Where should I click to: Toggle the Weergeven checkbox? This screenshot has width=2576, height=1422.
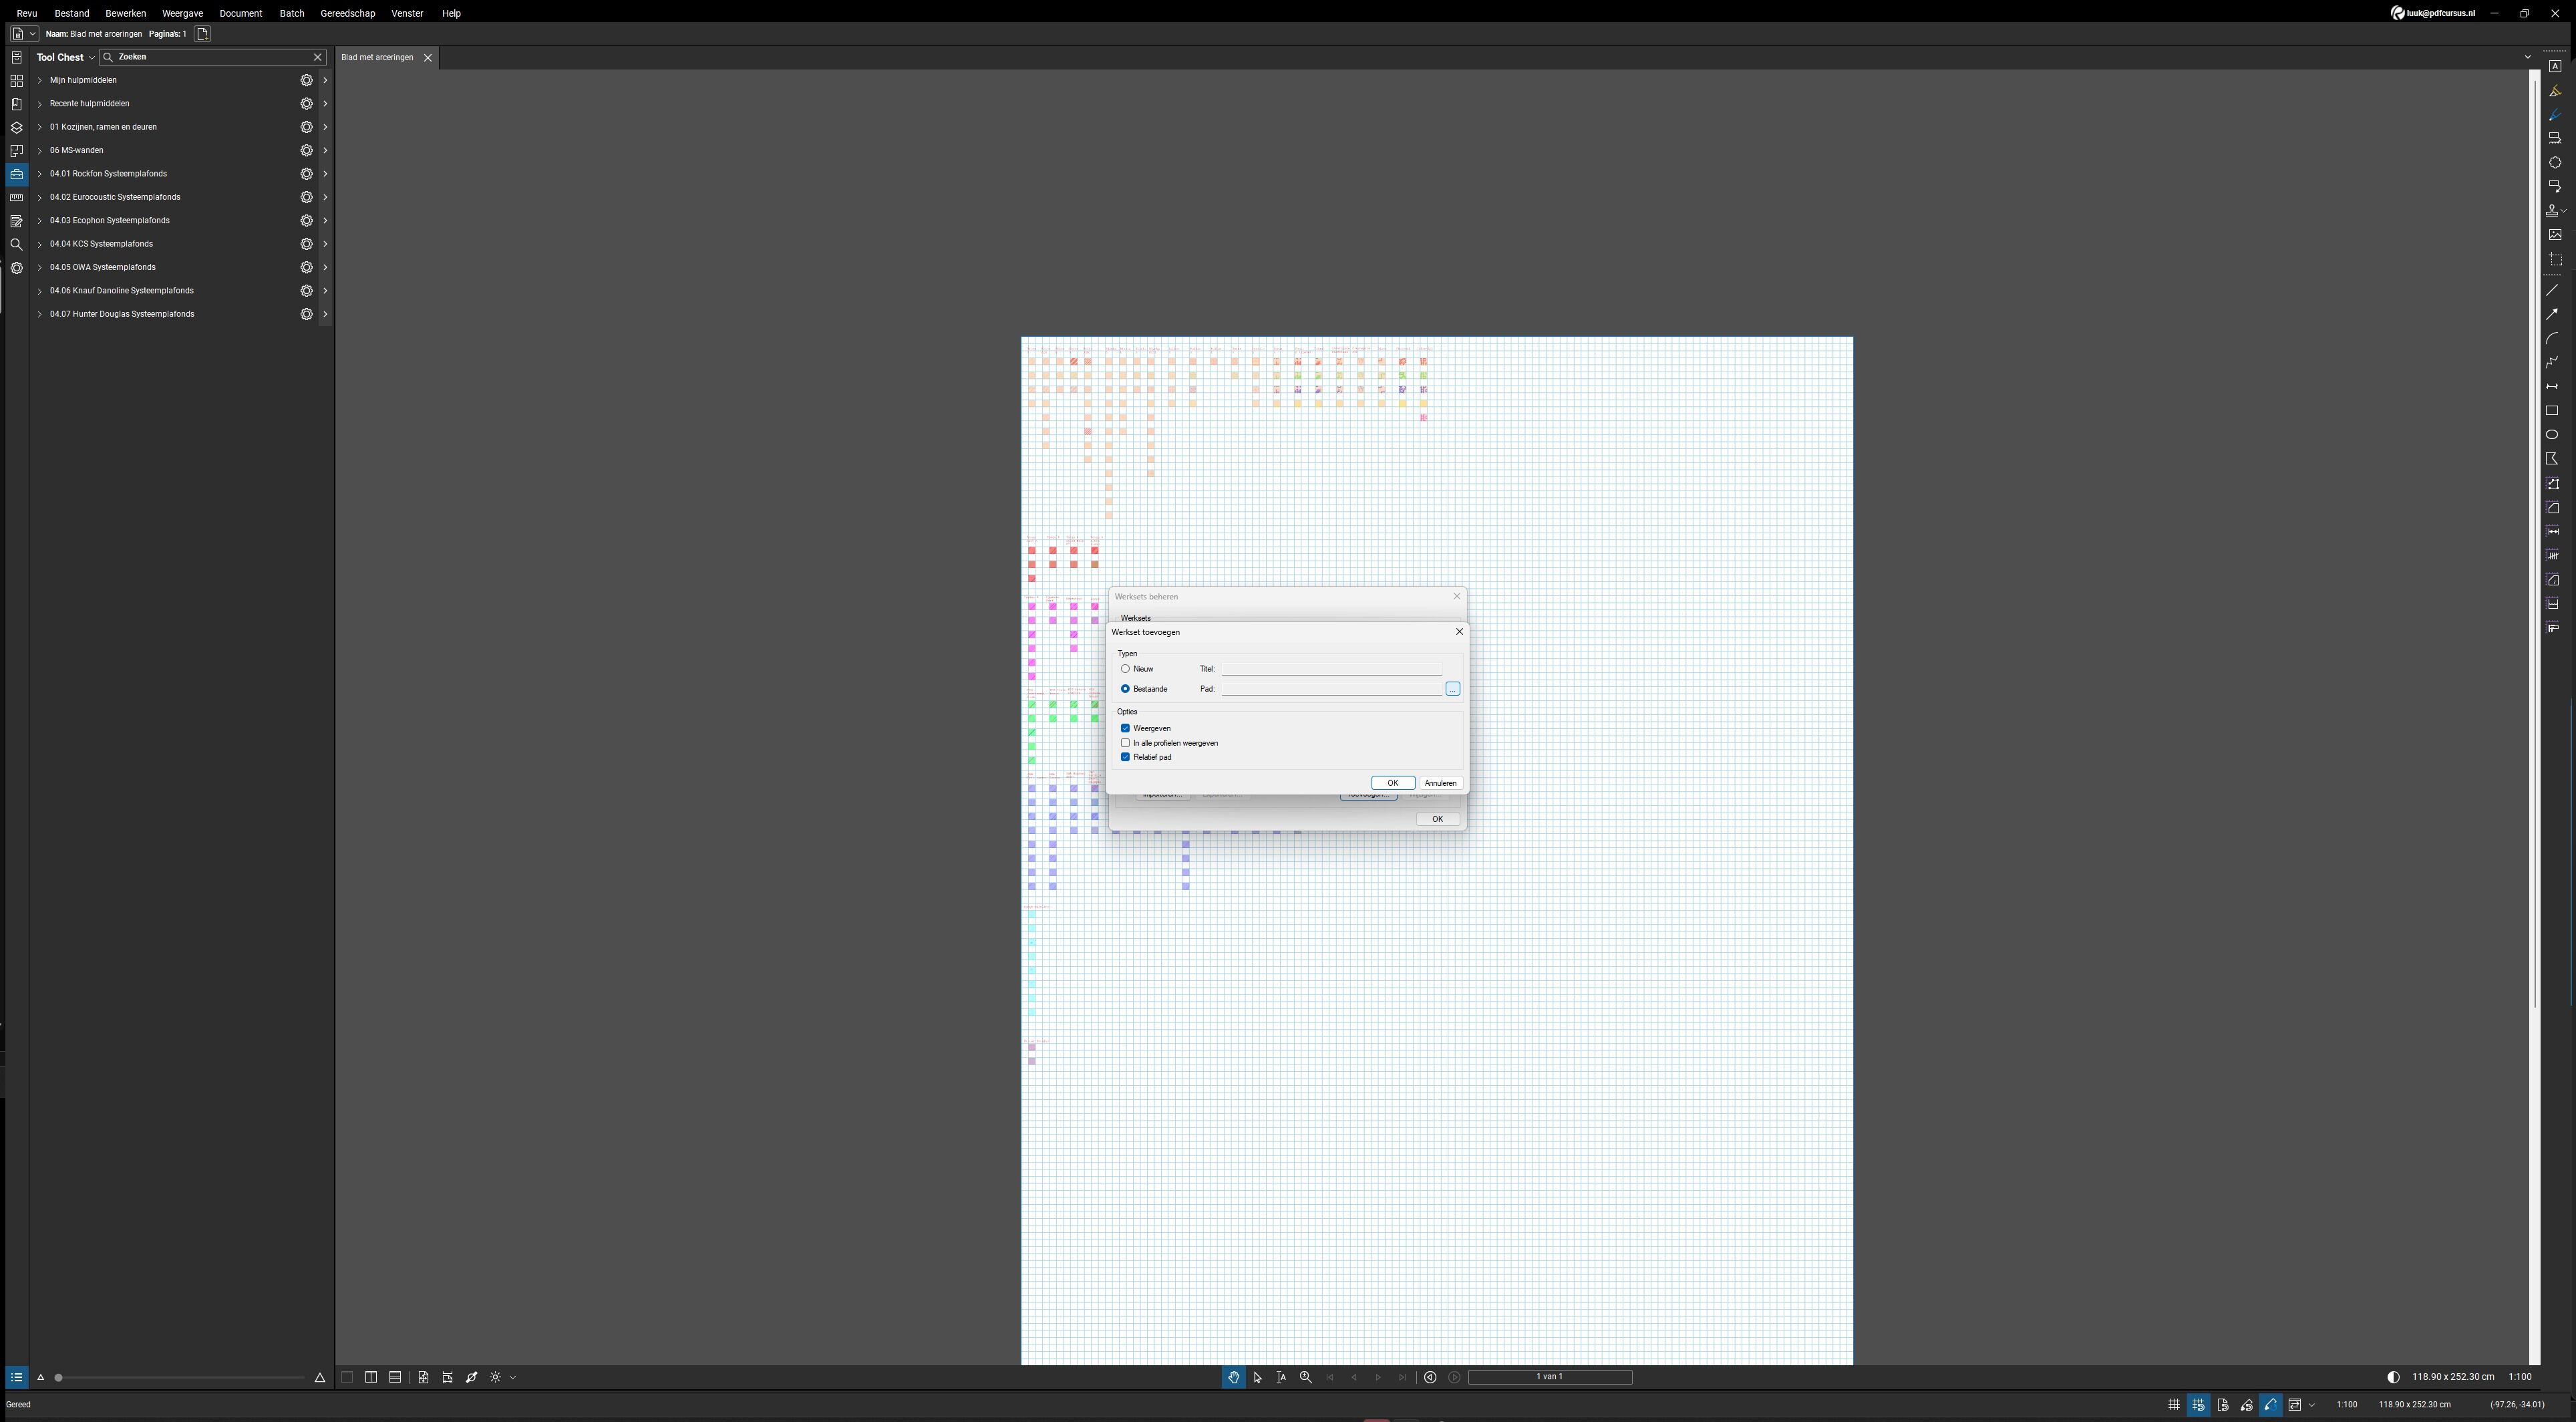click(1125, 728)
